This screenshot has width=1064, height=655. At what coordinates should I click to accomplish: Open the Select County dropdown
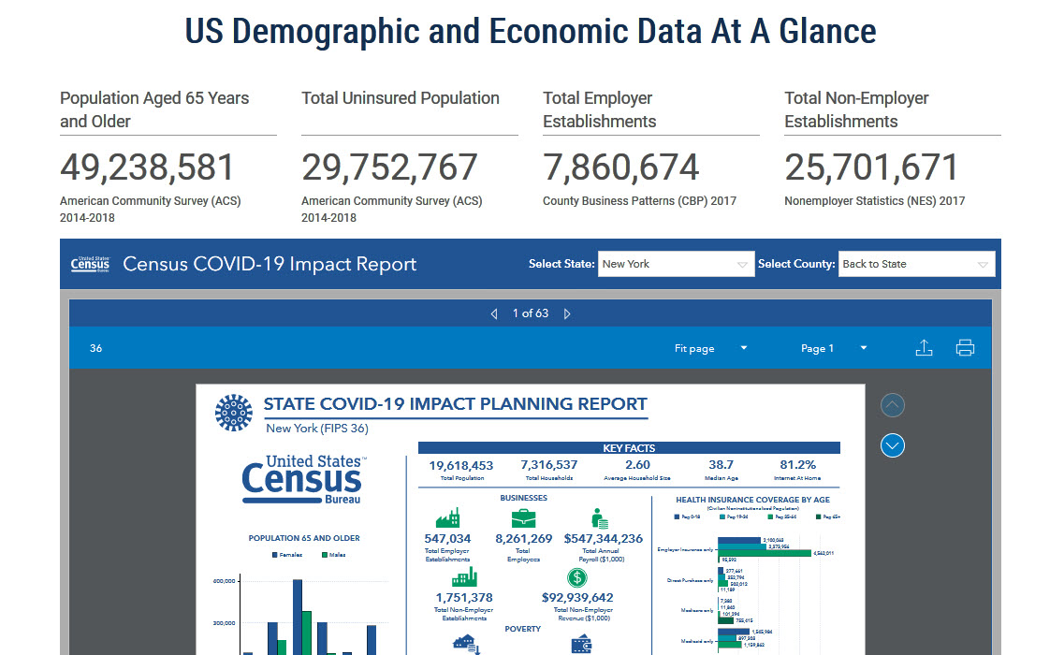click(x=916, y=264)
